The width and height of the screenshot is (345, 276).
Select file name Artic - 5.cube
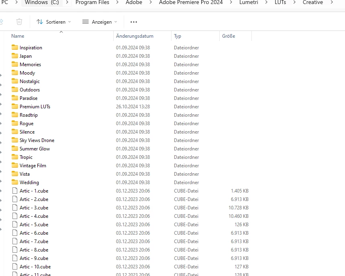click(x=34, y=224)
